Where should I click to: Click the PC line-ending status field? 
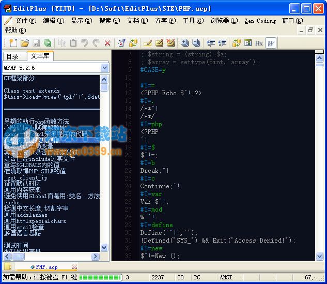(x=197, y=277)
